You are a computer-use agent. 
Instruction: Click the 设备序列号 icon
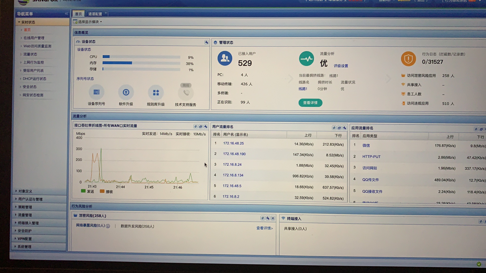coord(96,92)
